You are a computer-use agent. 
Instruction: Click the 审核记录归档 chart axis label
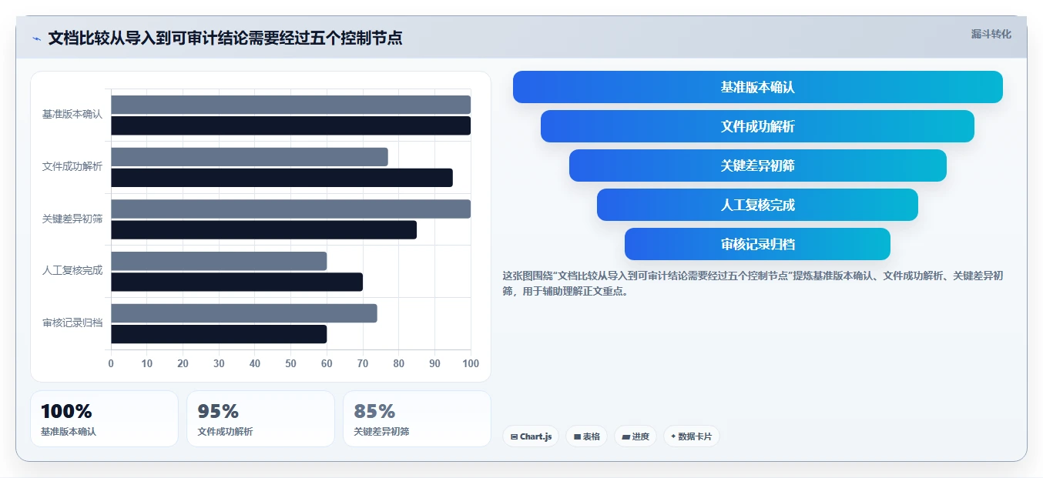(x=72, y=323)
